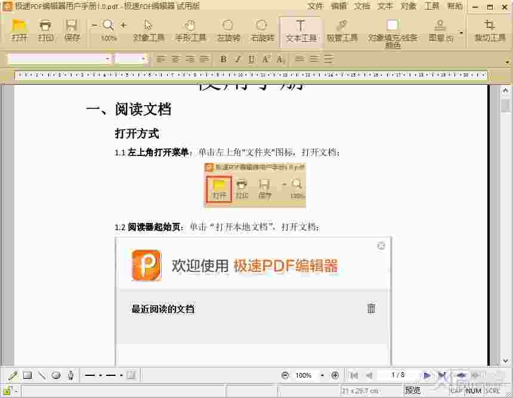Go to the last page

tap(441, 375)
